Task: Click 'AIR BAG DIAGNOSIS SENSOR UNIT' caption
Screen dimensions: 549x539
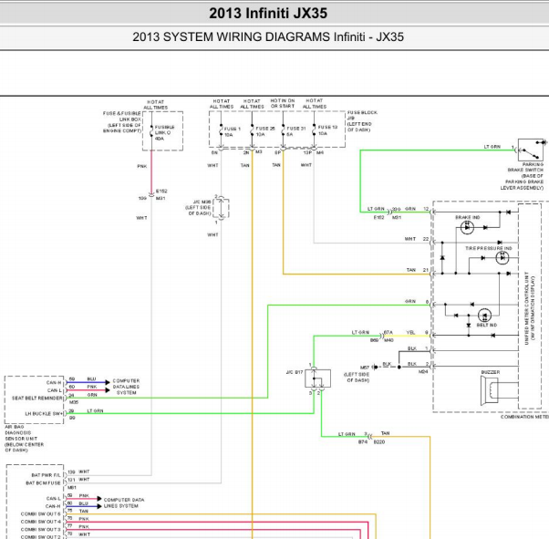Action: (x=24, y=439)
